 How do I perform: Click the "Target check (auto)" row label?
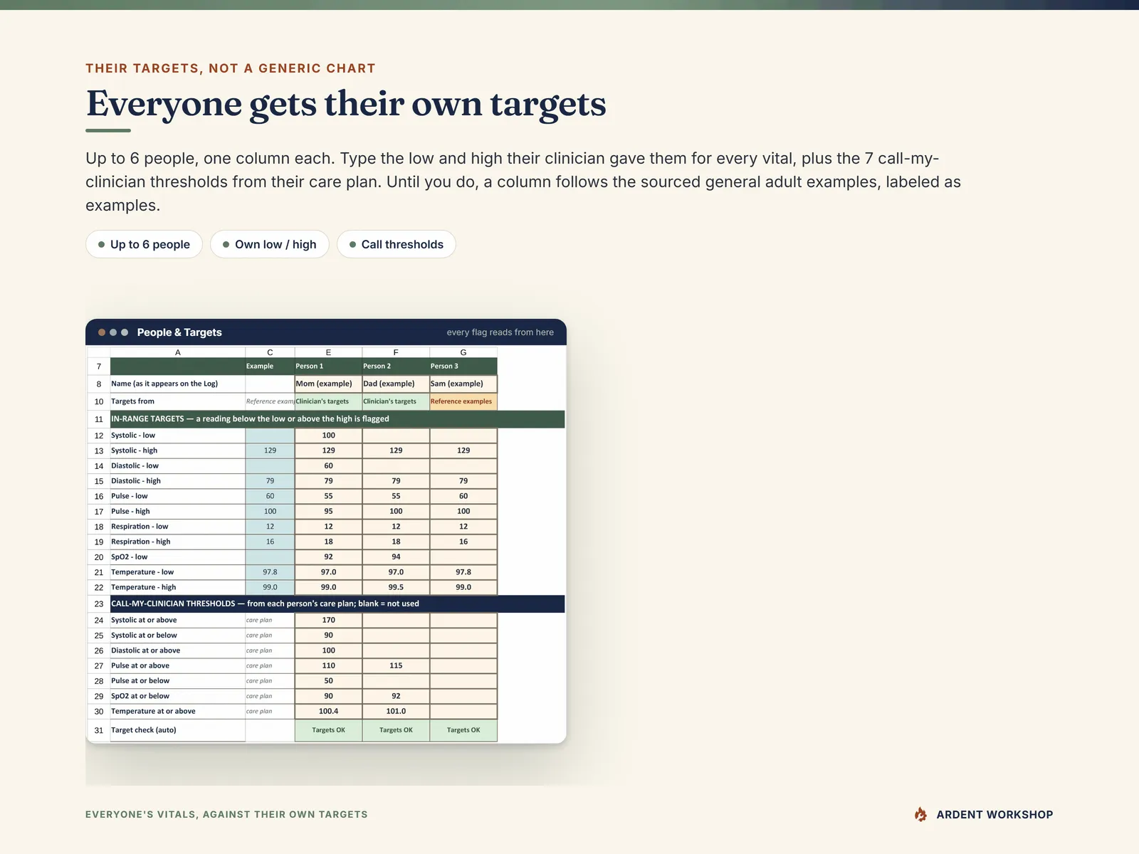click(144, 730)
